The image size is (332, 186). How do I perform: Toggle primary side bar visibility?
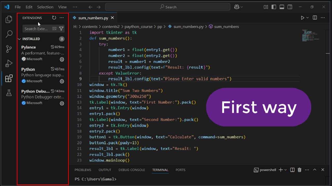[274, 7]
